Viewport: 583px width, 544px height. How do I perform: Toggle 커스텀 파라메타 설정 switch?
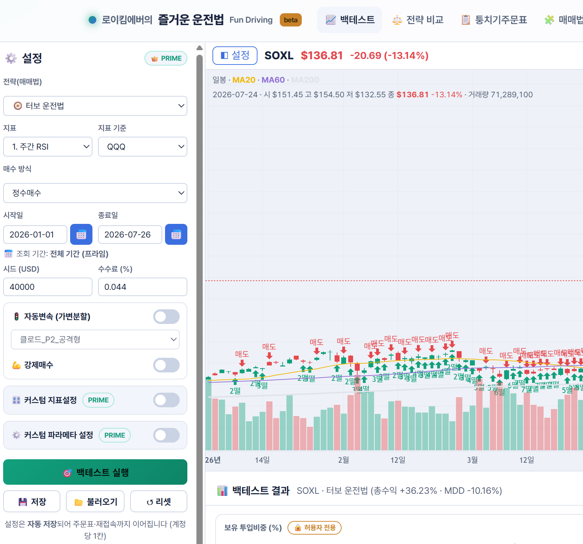pos(166,435)
